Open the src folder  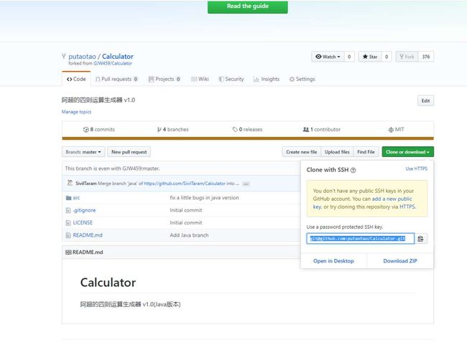(76, 198)
